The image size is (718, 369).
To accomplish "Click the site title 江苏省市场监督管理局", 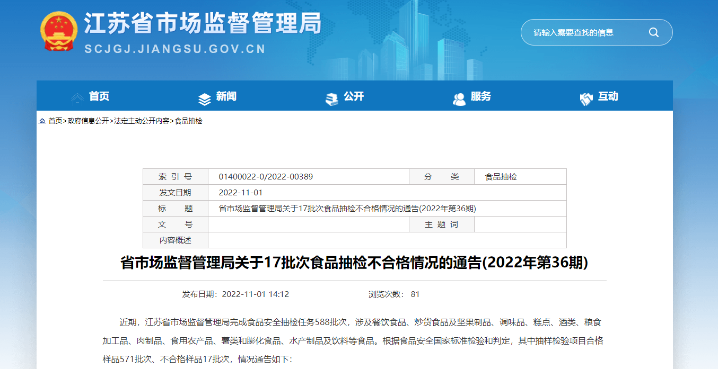I will pyautogui.click(x=203, y=24).
